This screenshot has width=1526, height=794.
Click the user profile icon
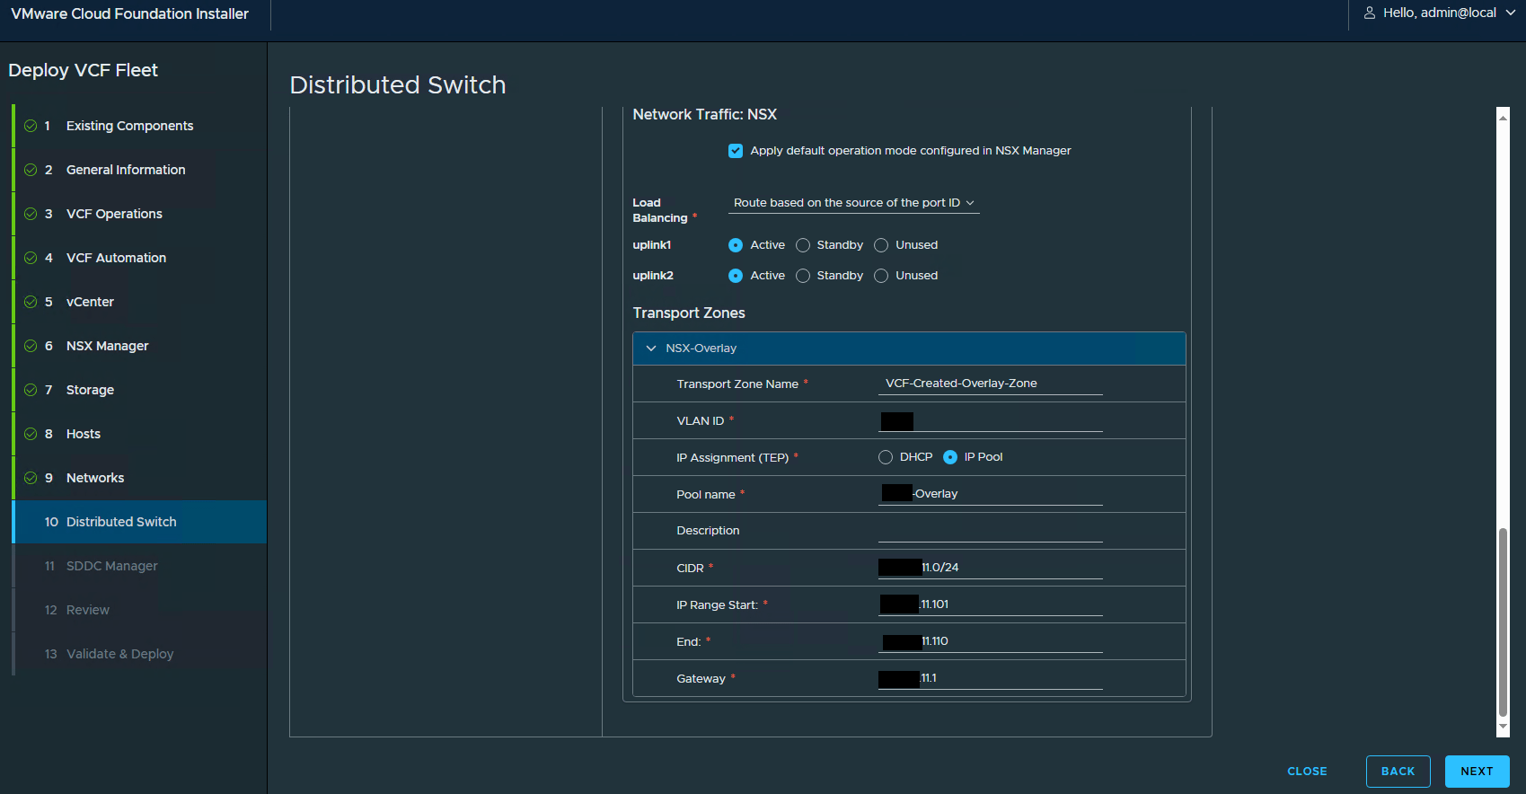[x=1370, y=13]
